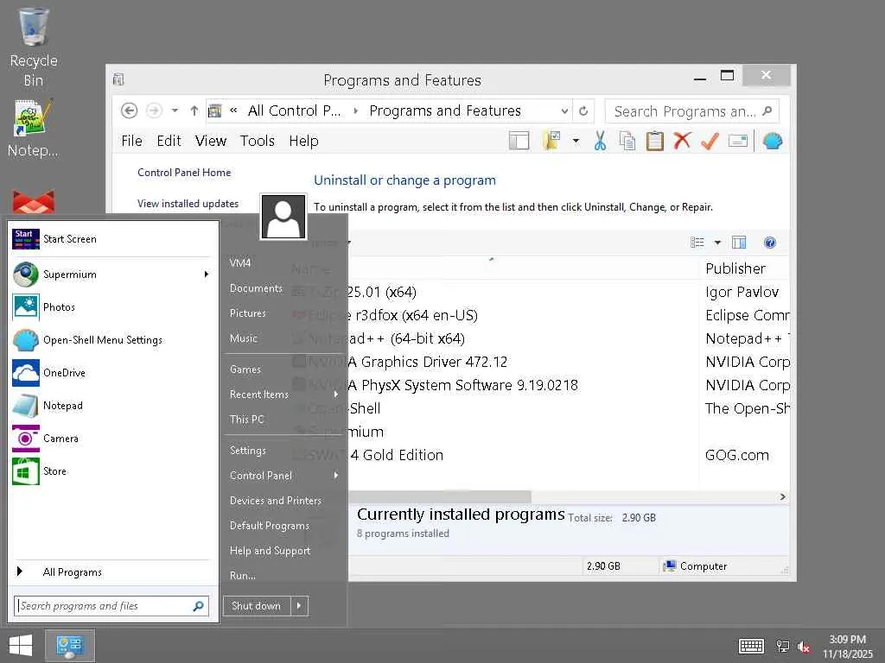Click the blue Help question mark icon
885x663 pixels.
click(770, 243)
